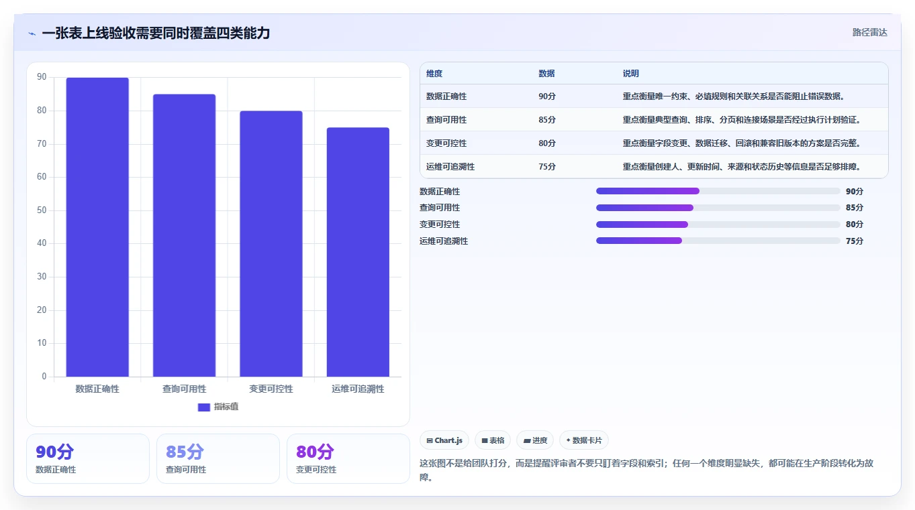Click the 数据正确性 x-axis label under chart
915x510 pixels.
[x=97, y=389]
